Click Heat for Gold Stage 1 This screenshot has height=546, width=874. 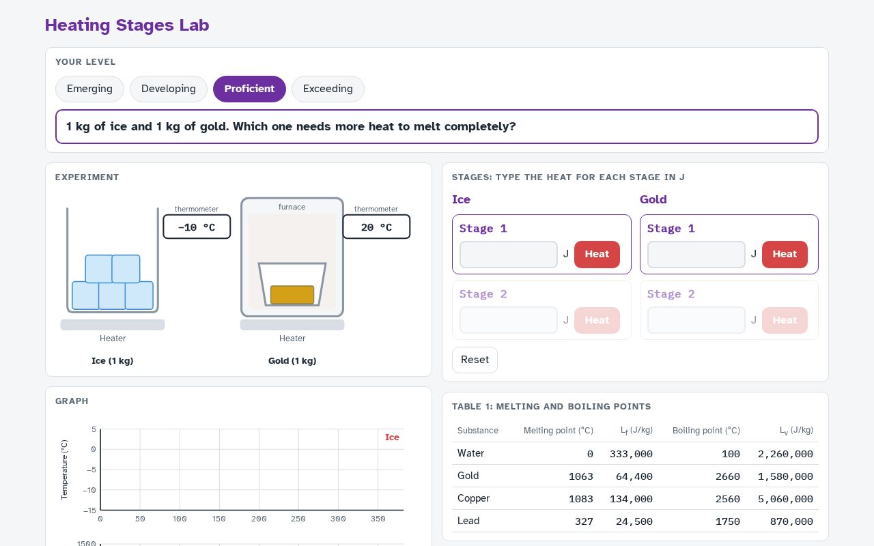point(785,255)
